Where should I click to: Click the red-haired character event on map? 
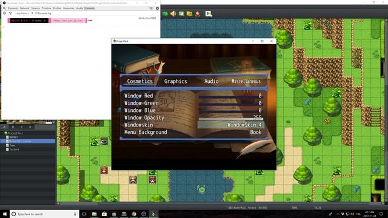pos(104,170)
